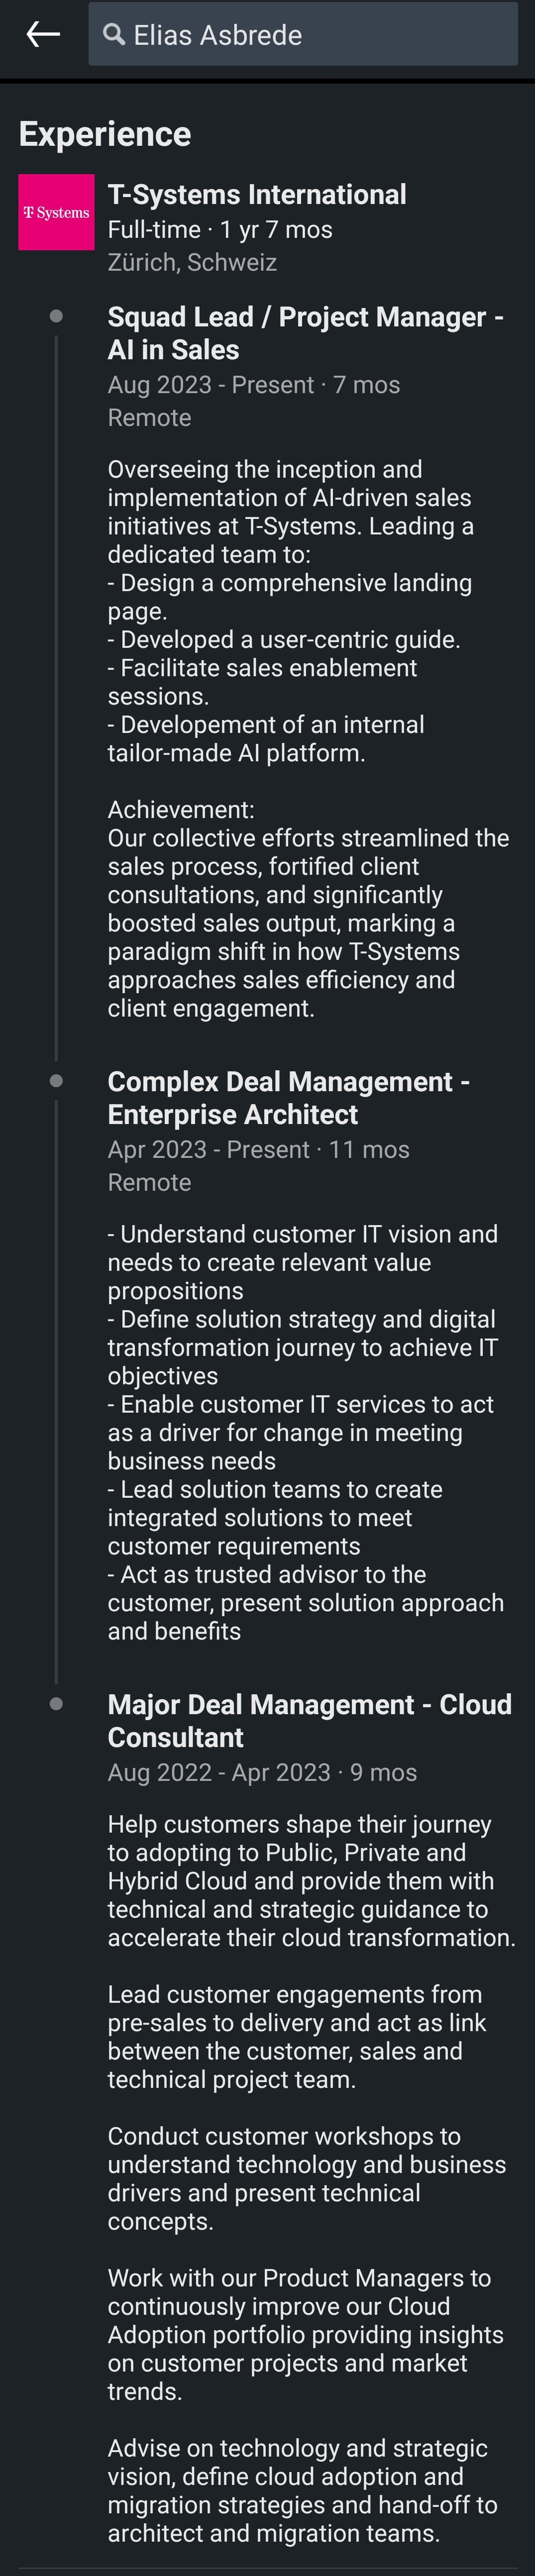Open the Complex Deal Management - Enterprise Architect role
Image resolution: width=535 pixels, height=2576 pixels.
point(288,1097)
